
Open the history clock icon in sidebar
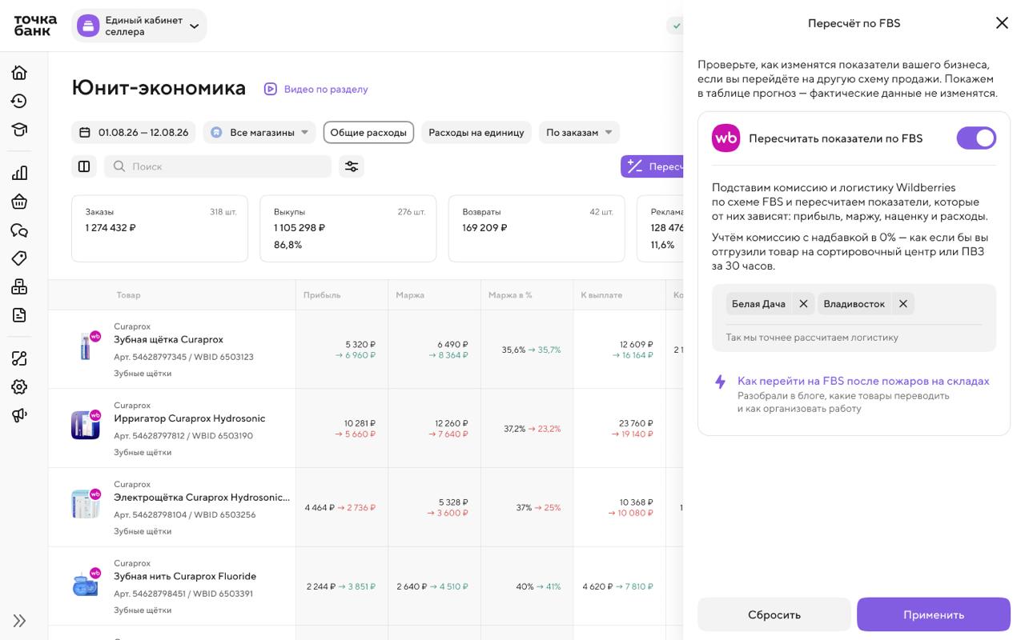(19, 101)
